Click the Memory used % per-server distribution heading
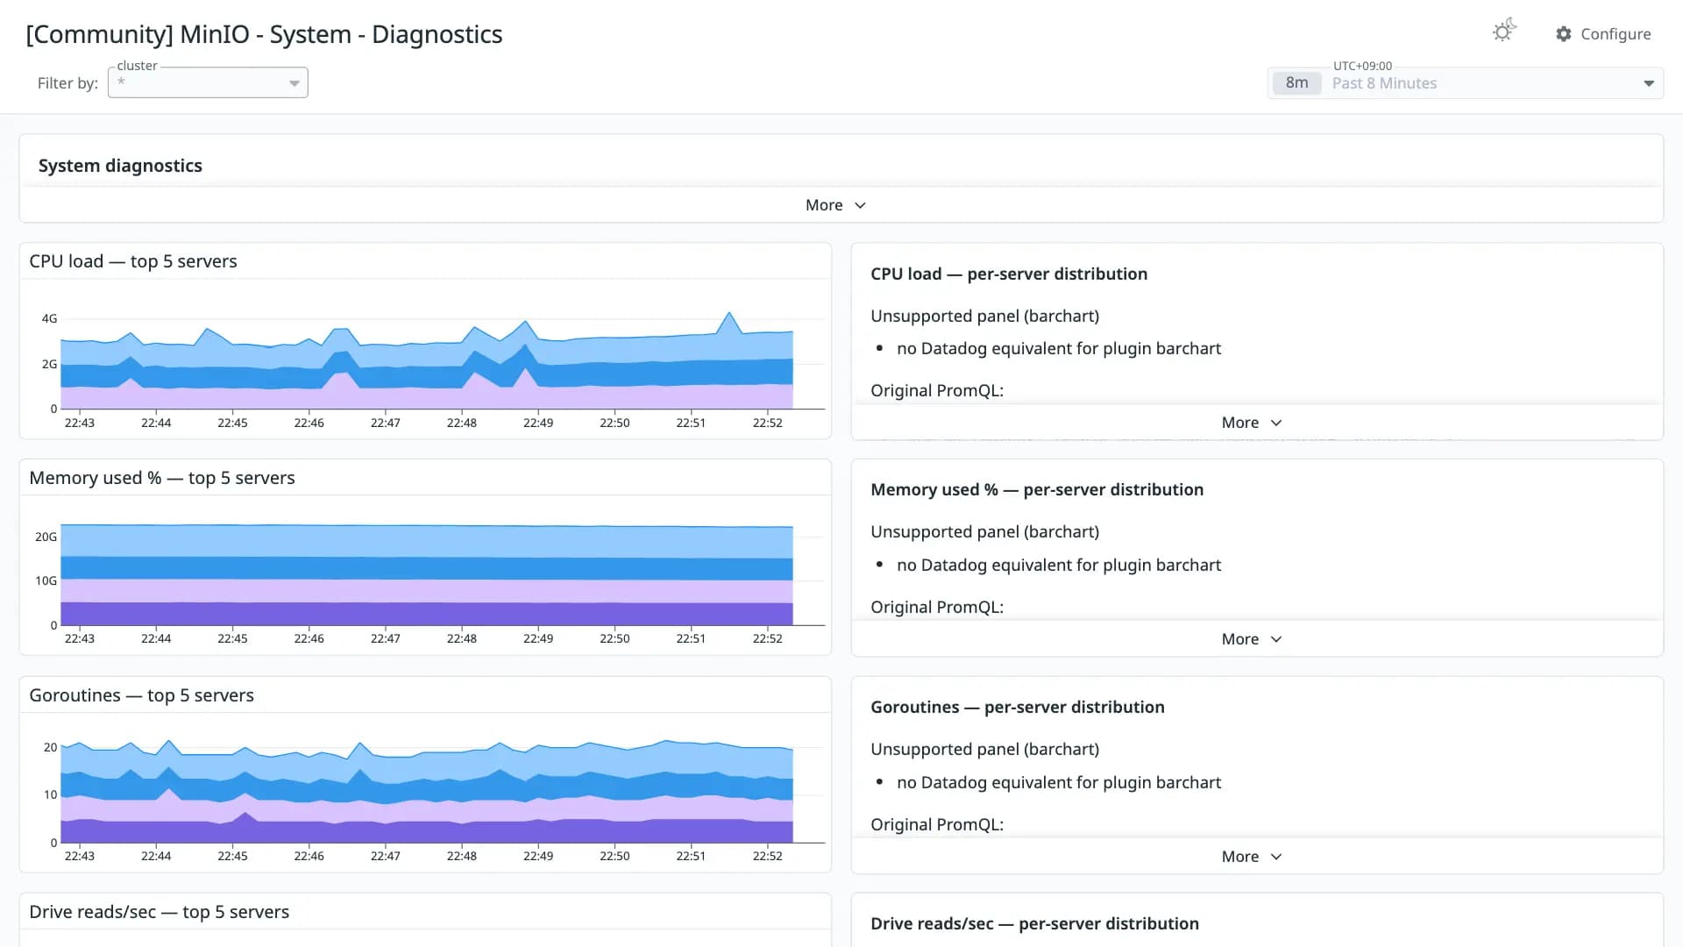 point(1037,489)
